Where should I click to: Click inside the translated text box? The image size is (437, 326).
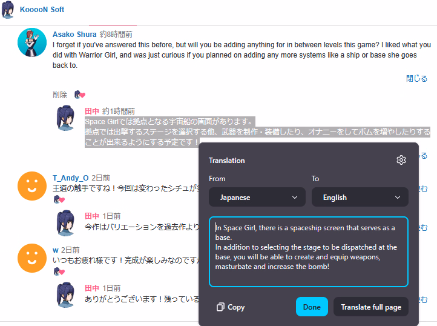(309, 251)
